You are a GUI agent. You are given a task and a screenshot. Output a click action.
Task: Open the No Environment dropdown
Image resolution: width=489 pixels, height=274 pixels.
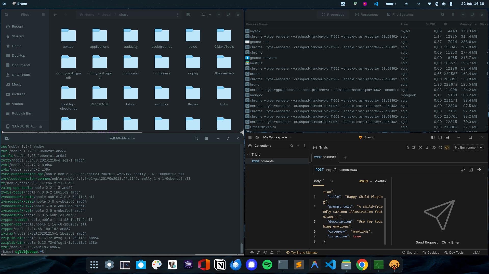(468, 148)
